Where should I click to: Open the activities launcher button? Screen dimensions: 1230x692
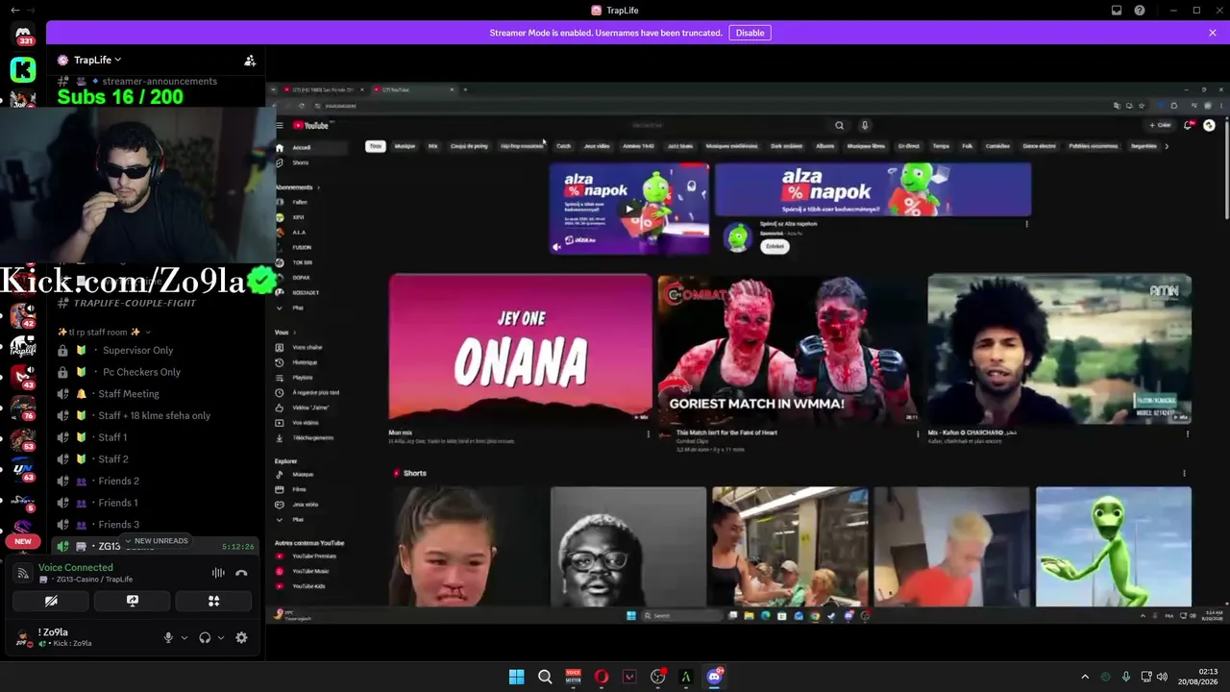(x=213, y=602)
